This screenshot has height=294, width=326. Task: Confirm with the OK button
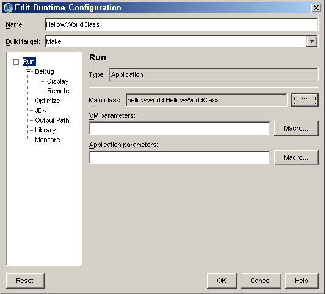(222, 281)
